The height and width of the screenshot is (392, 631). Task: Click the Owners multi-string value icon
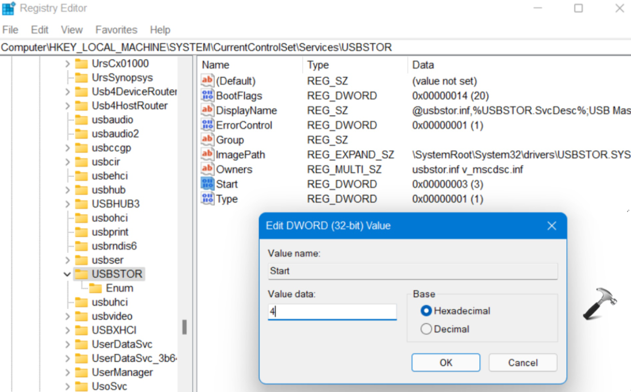coord(207,169)
